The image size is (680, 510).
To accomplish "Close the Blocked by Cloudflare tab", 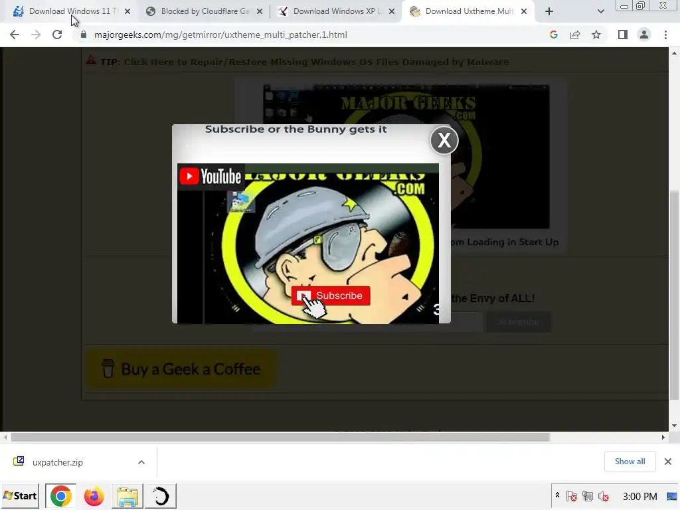I will (x=260, y=11).
